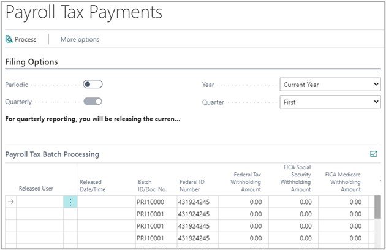386x250 pixels.
Task: Click FICA Social Security Withholding Amount header
Action: (x=295, y=178)
